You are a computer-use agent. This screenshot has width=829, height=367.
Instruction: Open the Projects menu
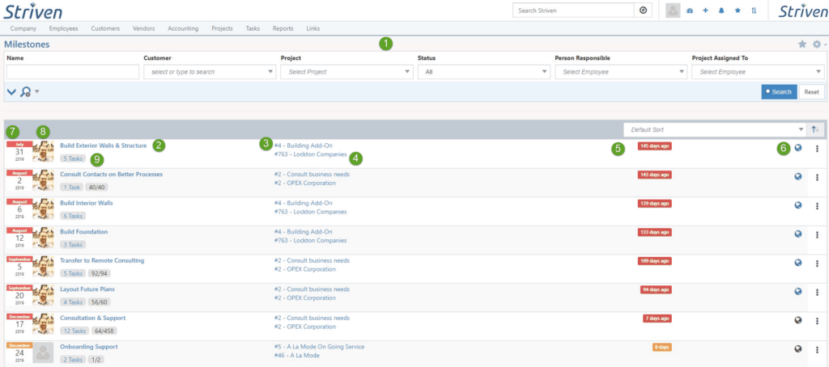coord(222,28)
